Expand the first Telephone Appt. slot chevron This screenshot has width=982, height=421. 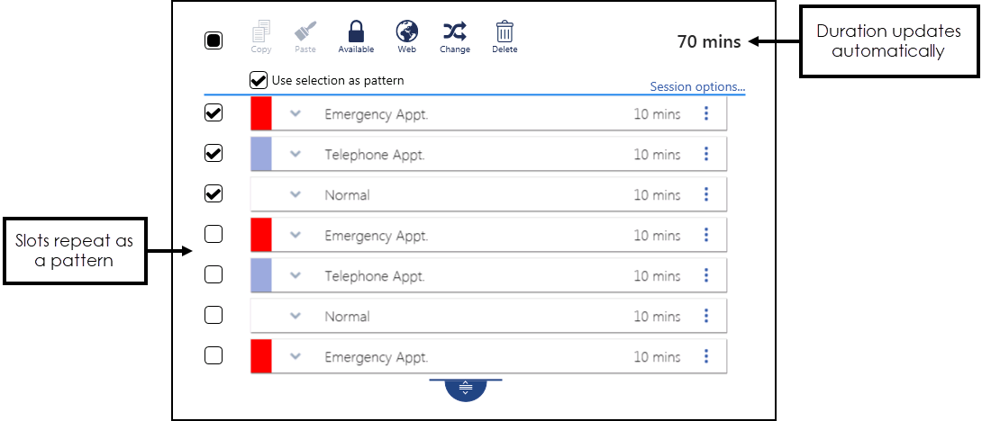295,154
